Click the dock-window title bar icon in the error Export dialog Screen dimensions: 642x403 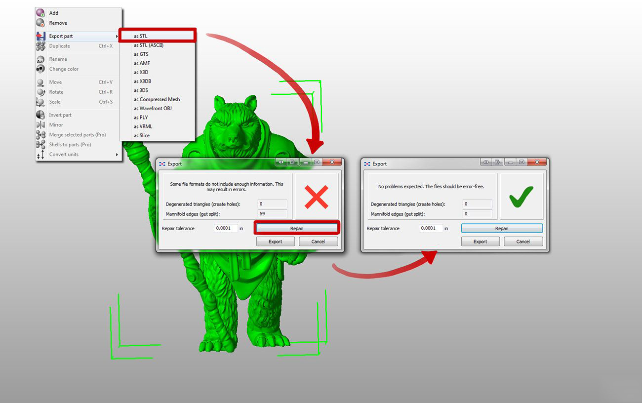point(293,162)
